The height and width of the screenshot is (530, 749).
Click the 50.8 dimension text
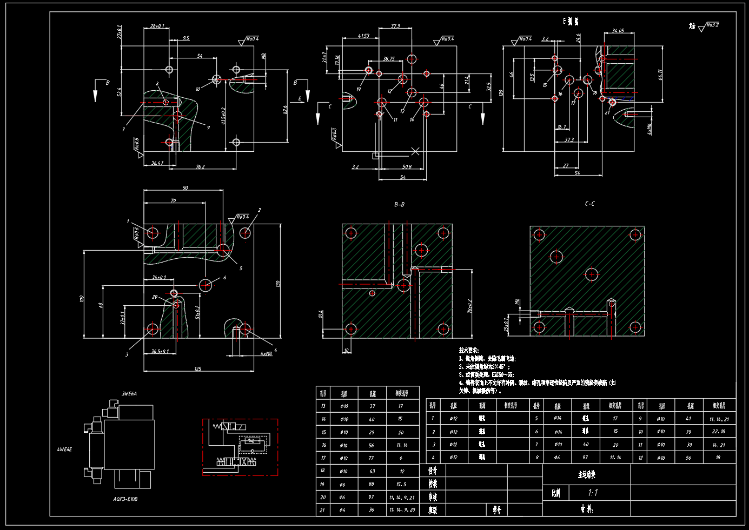click(407, 166)
